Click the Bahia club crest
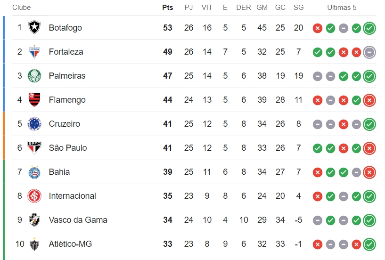The height and width of the screenshot is (260, 385). coord(34,172)
